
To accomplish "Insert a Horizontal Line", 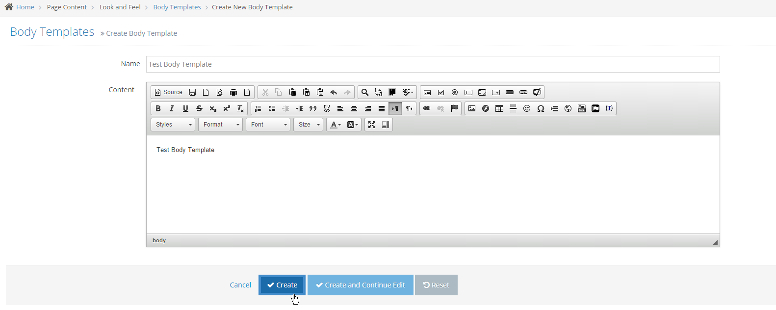I will click(513, 108).
